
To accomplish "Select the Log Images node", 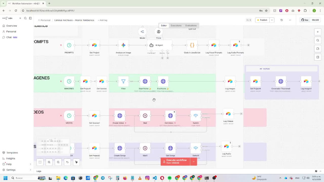I will pos(230,81).
